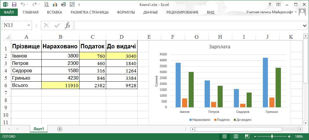Open the account dropdown arrow

pos(296,12)
